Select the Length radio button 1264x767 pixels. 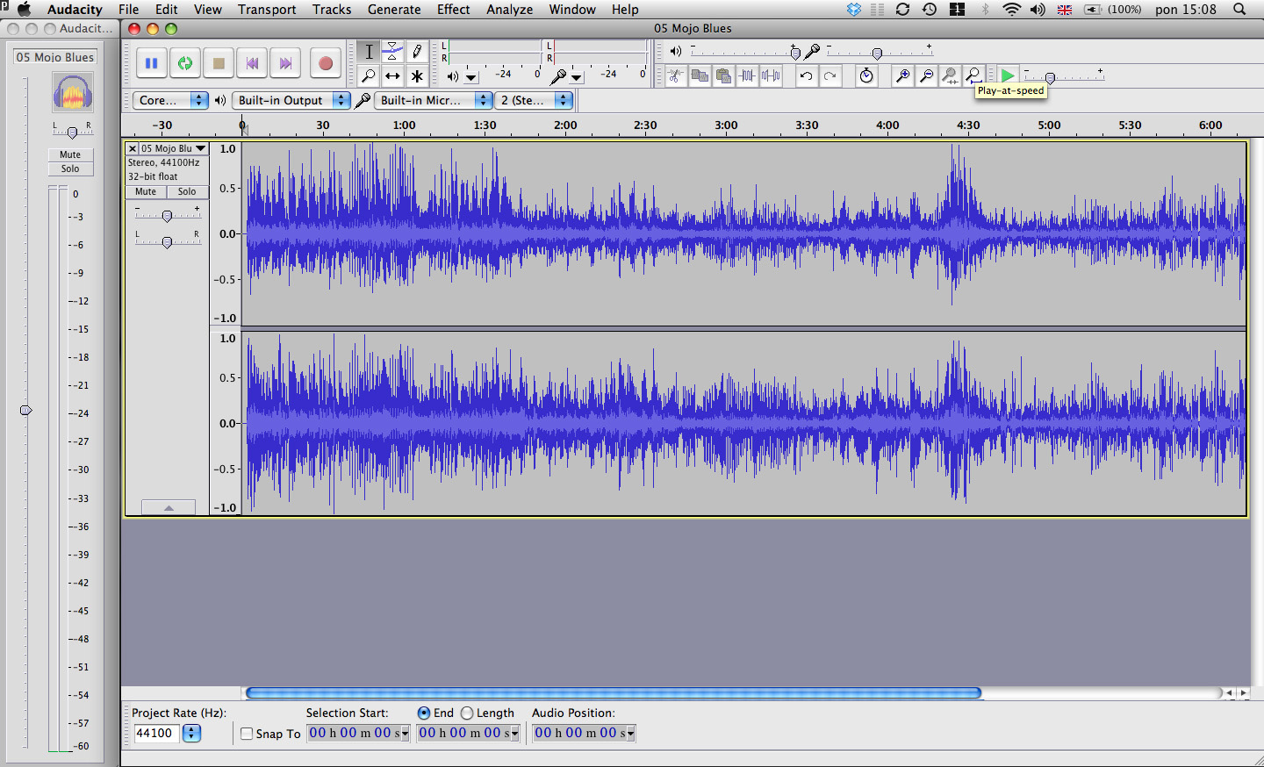pos(467,713)
